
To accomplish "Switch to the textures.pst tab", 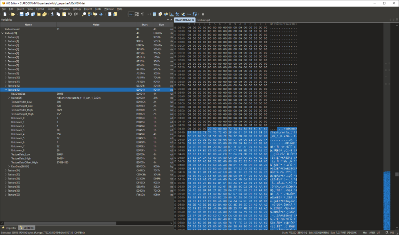I will [203, 20].
